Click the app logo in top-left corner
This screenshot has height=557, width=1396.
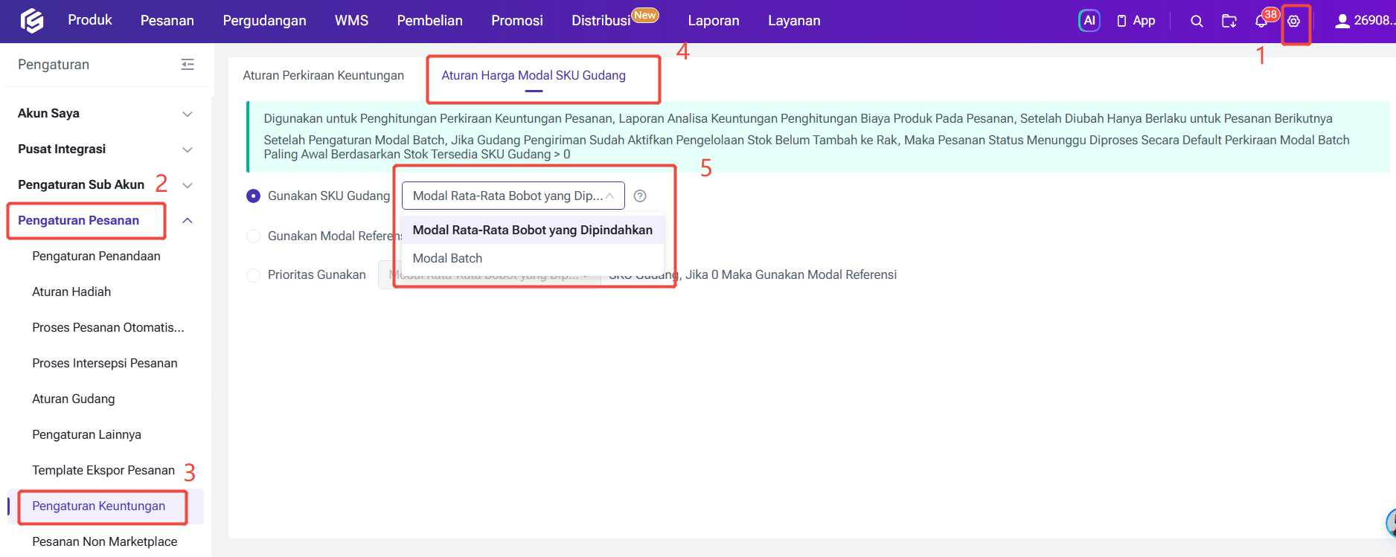coord(31,21)
